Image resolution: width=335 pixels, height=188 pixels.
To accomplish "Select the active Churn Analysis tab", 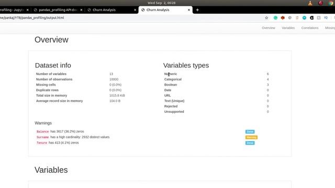I will (165, 10).
